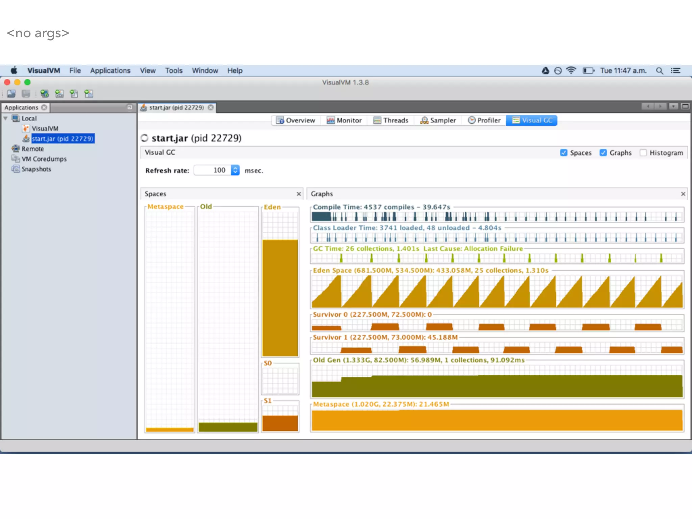The image size is (692, 519).
Task: Select the Snapshots node icon
Action: tap(16, 169)
